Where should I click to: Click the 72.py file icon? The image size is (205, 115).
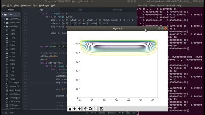point(7,72)
